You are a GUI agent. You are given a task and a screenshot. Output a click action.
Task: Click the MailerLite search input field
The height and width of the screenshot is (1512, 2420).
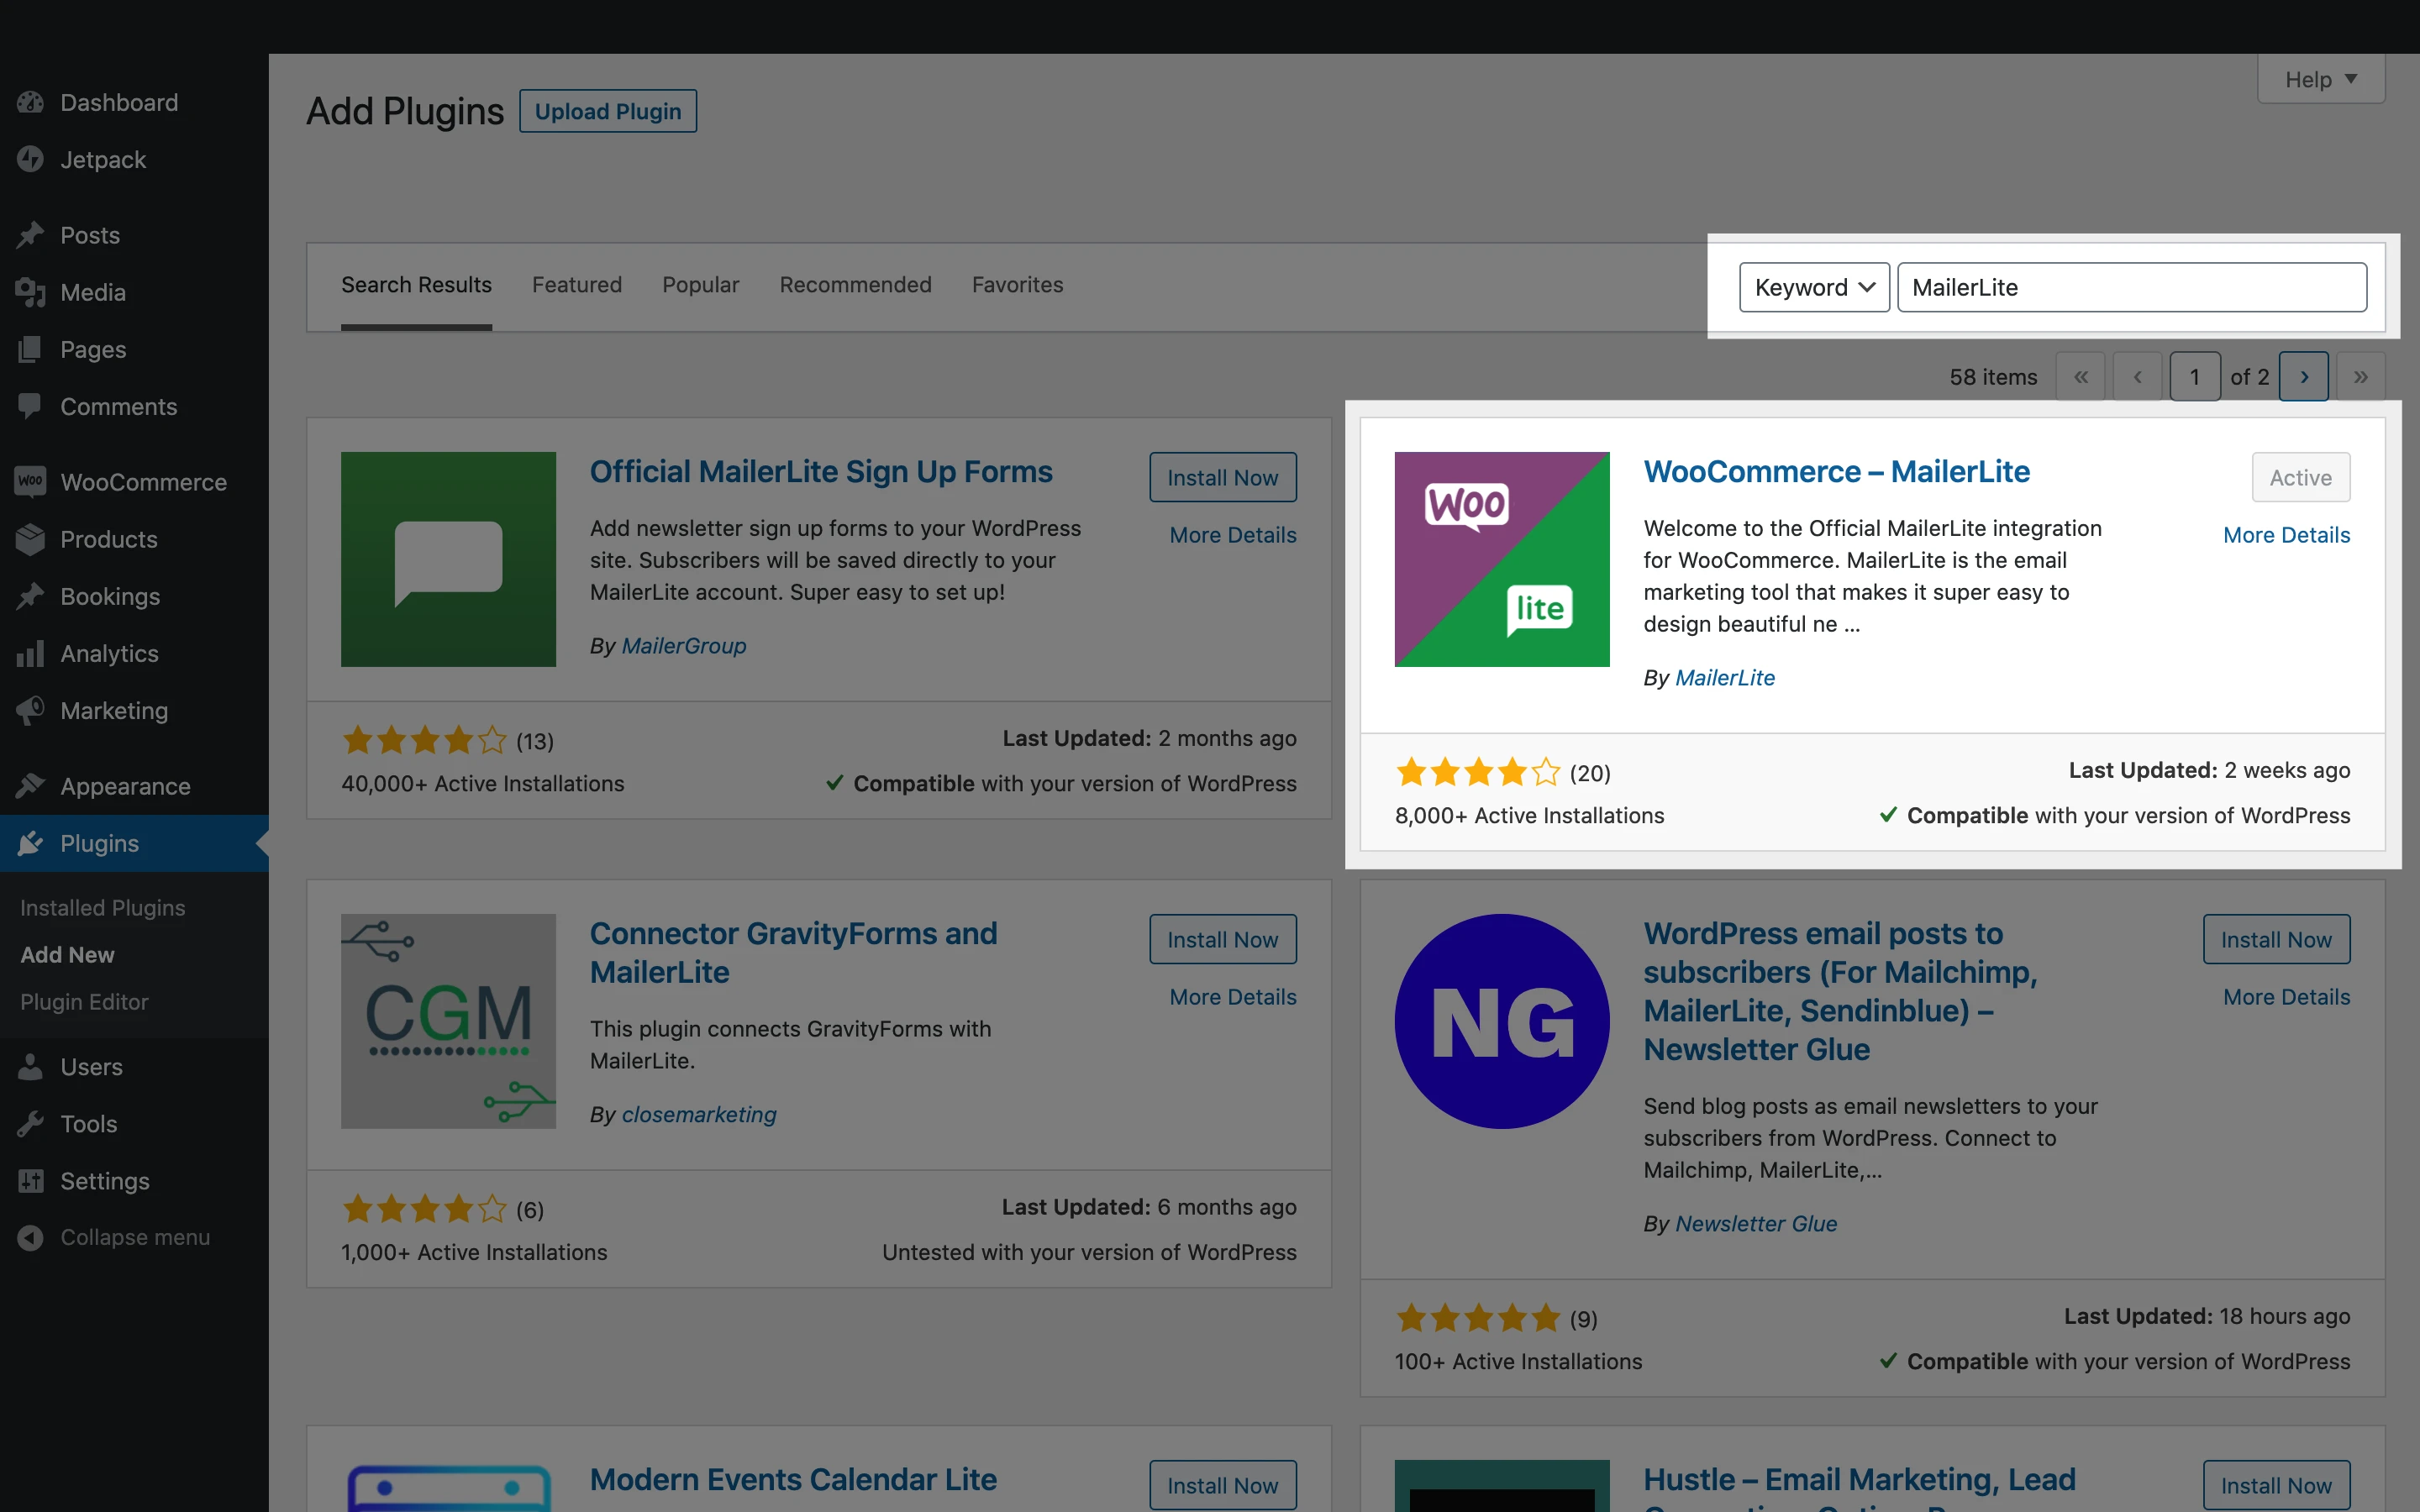click(x=2131, y=288)
